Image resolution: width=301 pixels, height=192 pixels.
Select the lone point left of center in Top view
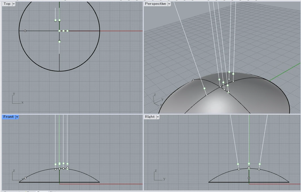(25, 31)
